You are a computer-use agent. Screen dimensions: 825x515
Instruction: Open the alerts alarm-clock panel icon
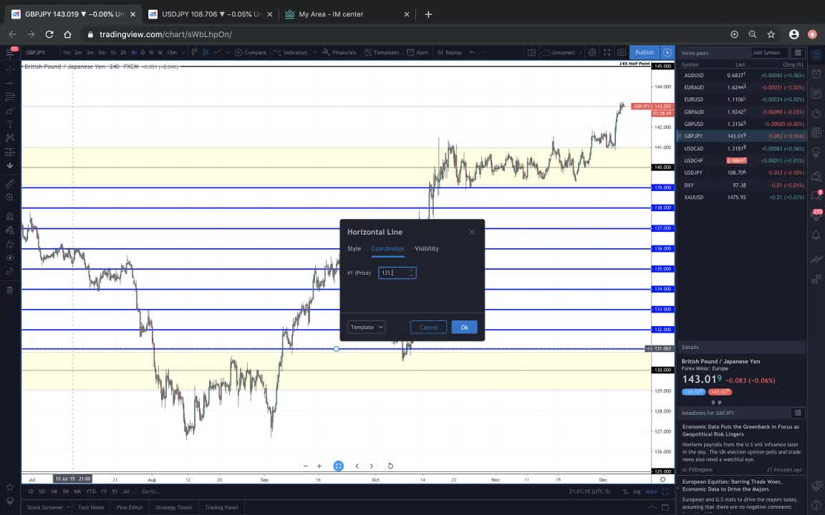816,74
